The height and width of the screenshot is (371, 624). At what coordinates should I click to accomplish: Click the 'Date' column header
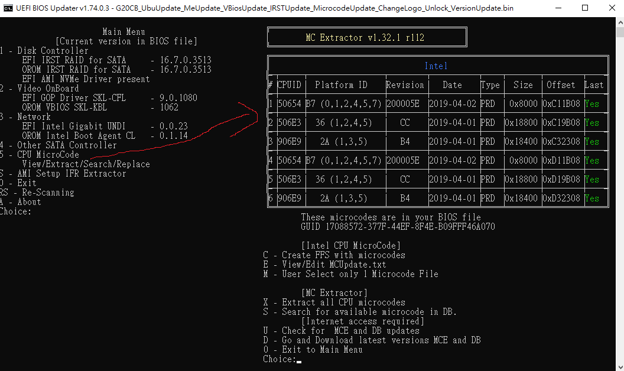(x=453, y=85)
